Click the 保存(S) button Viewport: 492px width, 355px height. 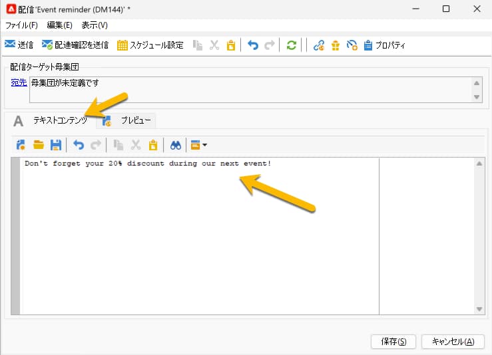pyautogui.click(x=393, y=342)
